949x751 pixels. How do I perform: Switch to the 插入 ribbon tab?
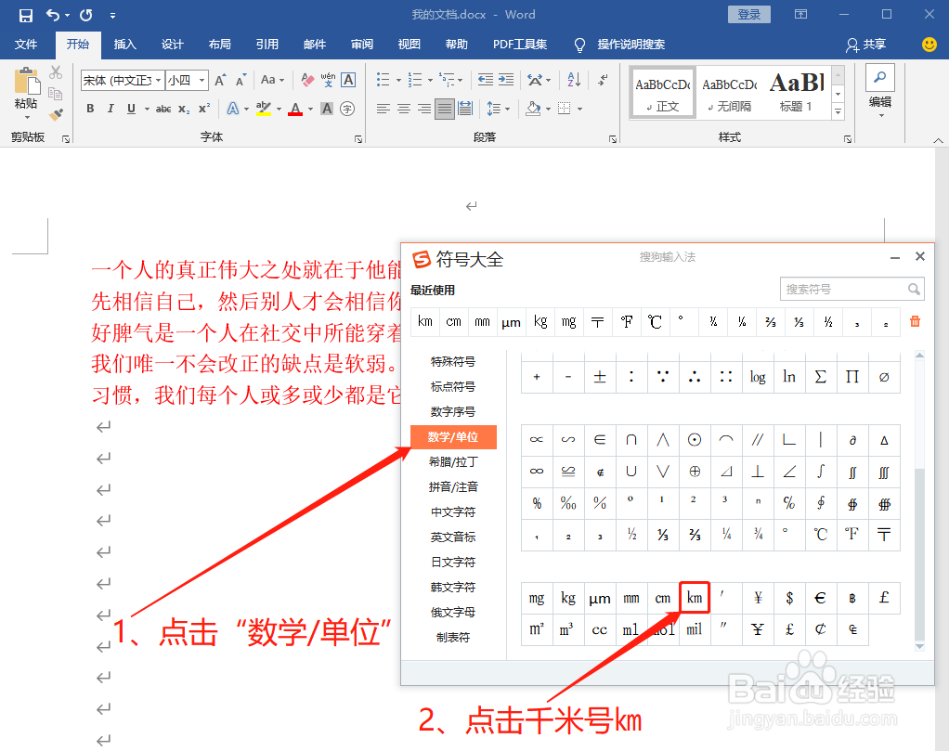(125, 45)
